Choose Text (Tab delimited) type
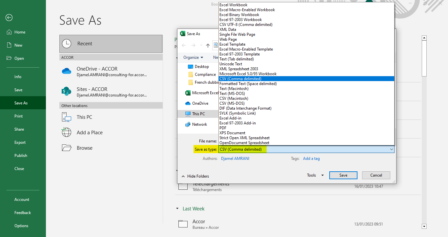 306,59
